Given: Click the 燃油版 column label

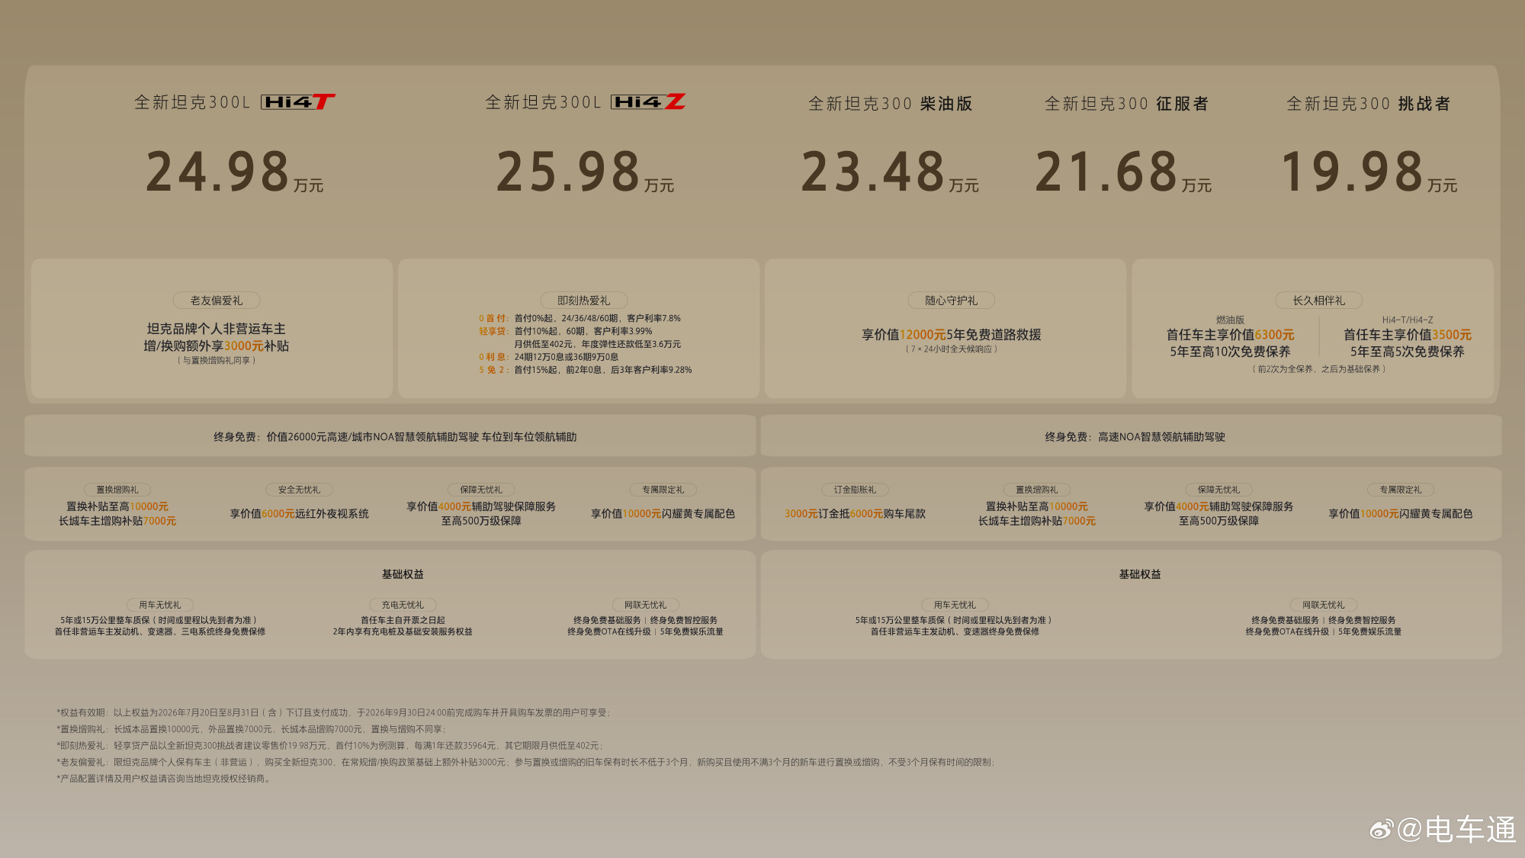Looking at the screenshot, I should coord(1230,320).
